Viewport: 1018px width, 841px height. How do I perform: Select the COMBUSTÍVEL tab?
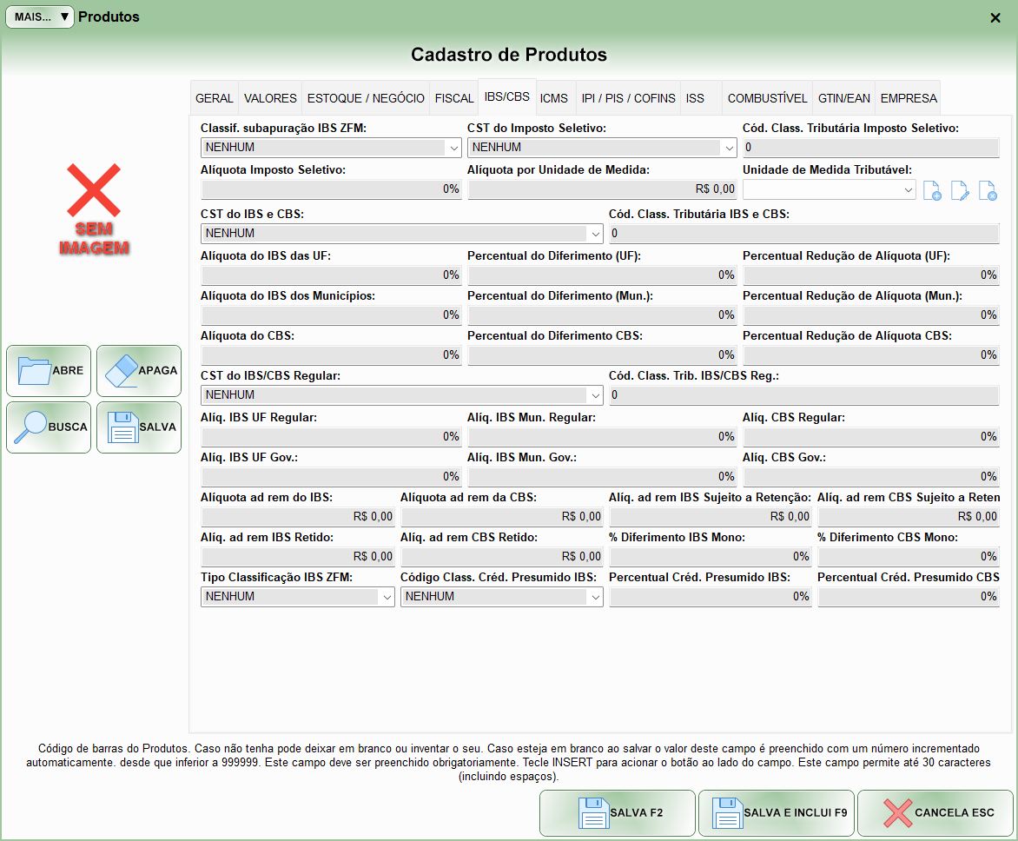(x=767, y=98)
